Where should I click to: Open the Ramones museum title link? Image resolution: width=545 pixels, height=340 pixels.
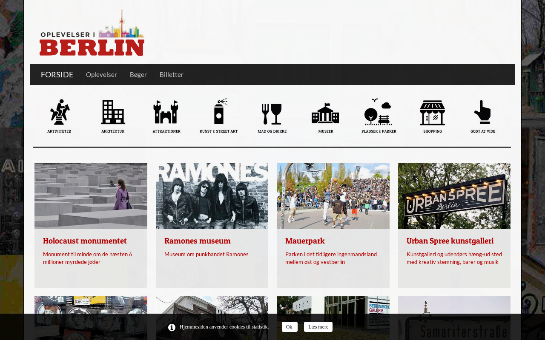click(198, 241)
